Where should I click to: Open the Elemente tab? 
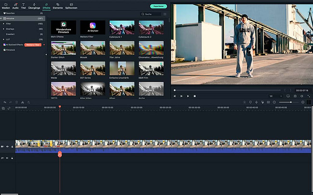58,6
